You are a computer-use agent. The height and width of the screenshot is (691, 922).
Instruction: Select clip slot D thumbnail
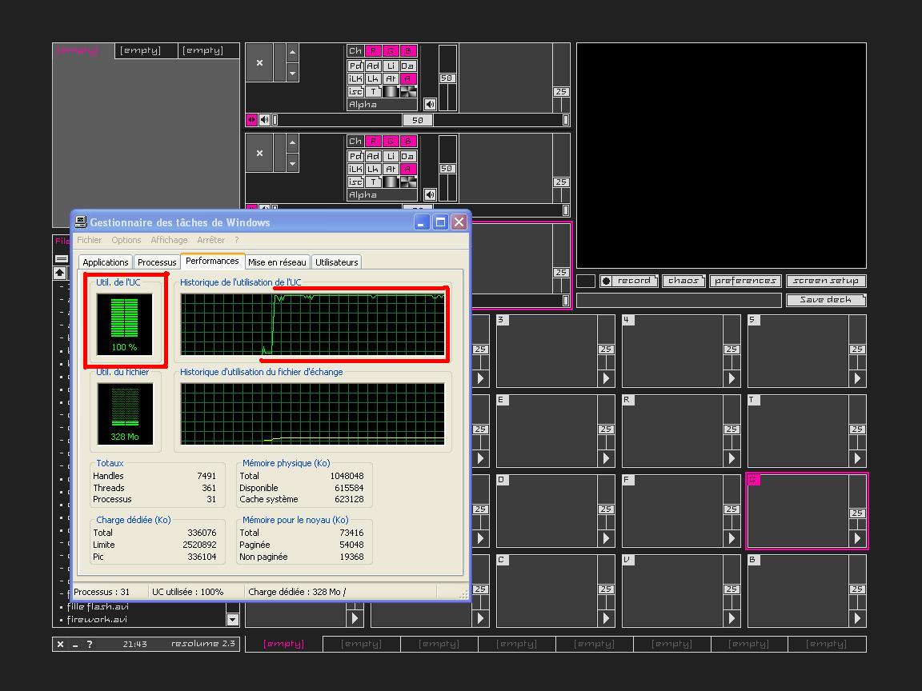547,510
